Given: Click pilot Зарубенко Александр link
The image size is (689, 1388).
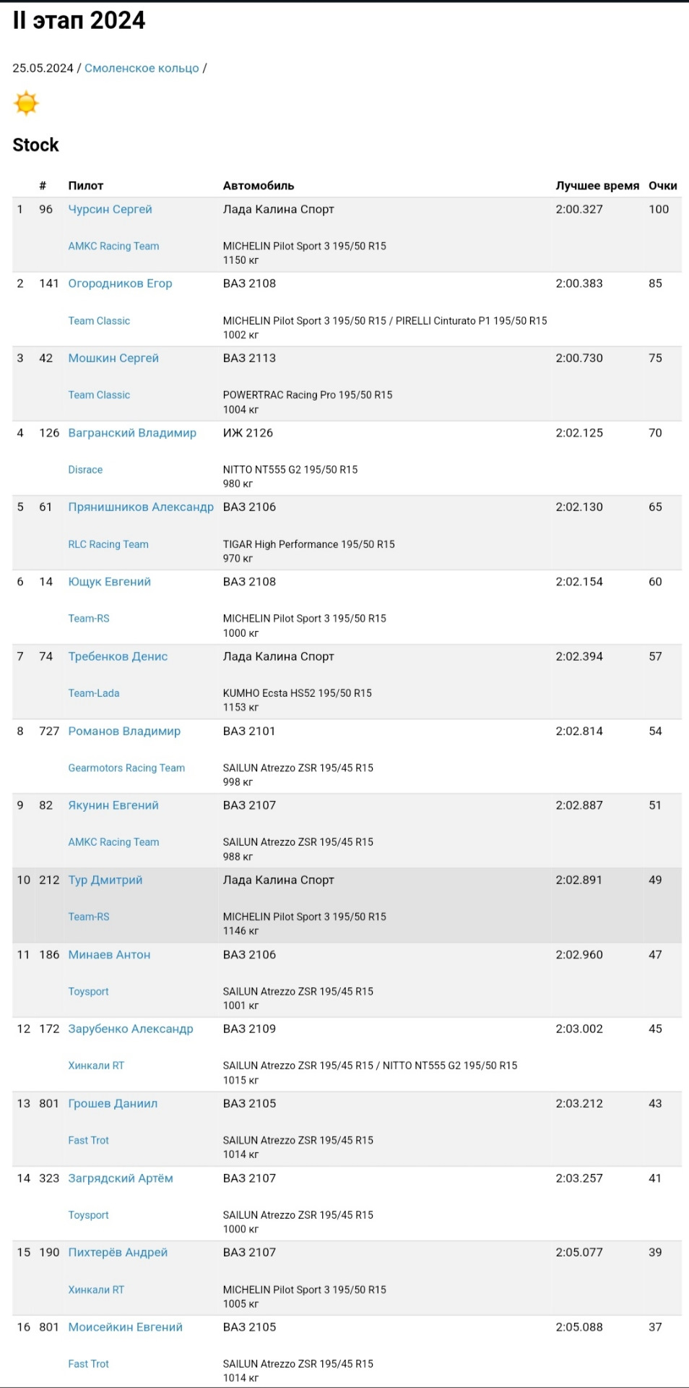Looking at the screenshot, I should [131, 1029].
